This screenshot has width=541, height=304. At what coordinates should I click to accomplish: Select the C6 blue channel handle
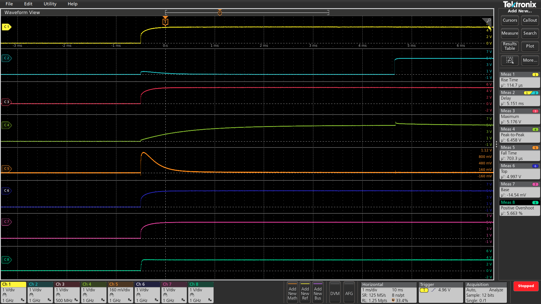[6, 191]
